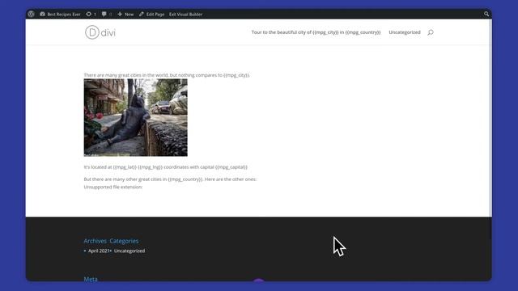Screen dimensions: 518x291
Task: Open the comments bubble in admin bar
Action: [107, 15]
